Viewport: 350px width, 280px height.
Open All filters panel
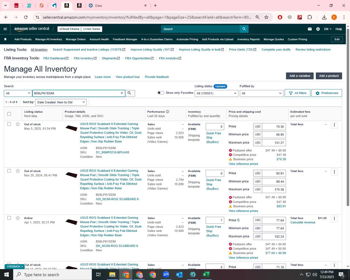(x=297, y=93)
